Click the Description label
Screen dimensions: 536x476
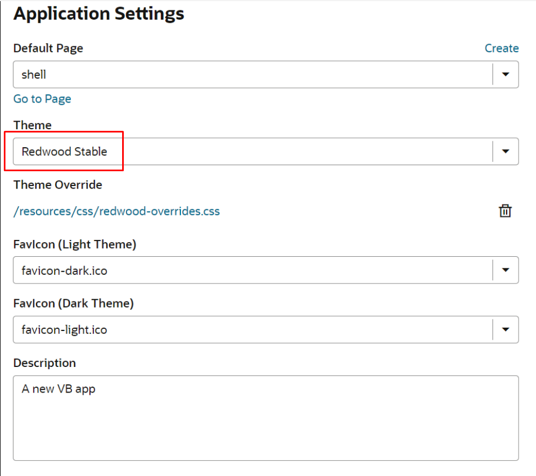[x=44, y=363]
